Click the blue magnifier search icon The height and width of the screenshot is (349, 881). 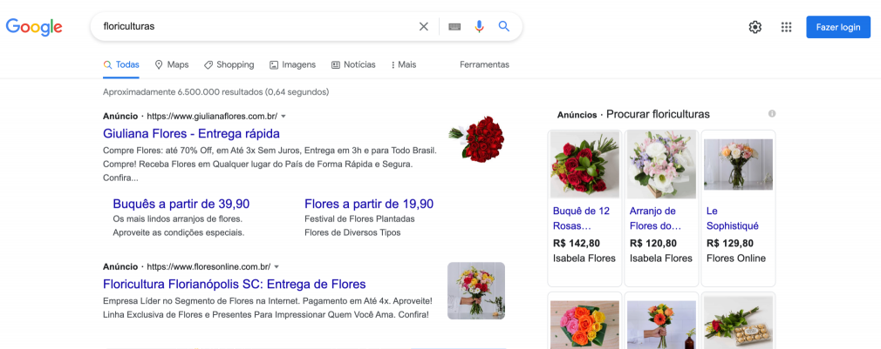[504, 26]
